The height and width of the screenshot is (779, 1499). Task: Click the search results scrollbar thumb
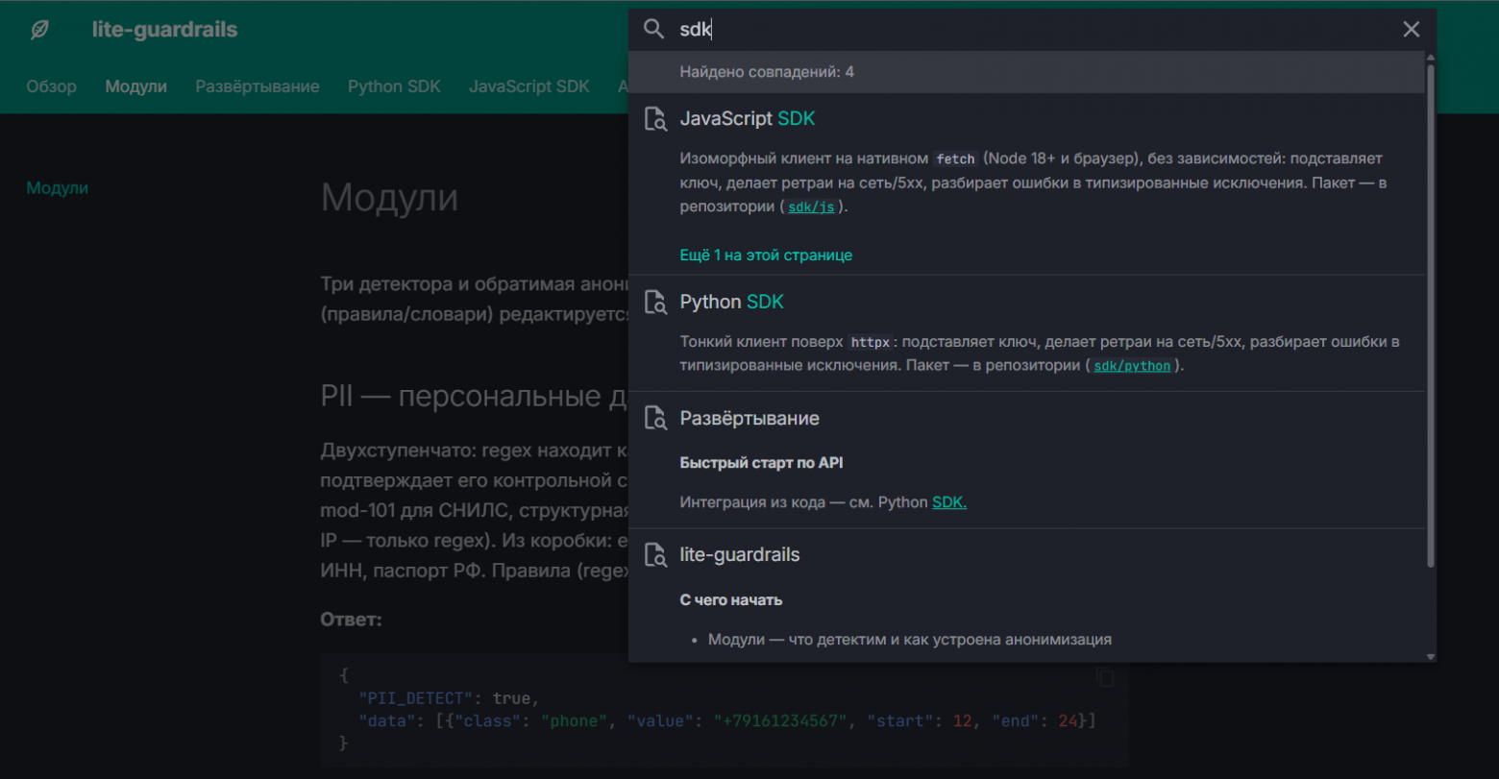click(x=1430, y=316)
